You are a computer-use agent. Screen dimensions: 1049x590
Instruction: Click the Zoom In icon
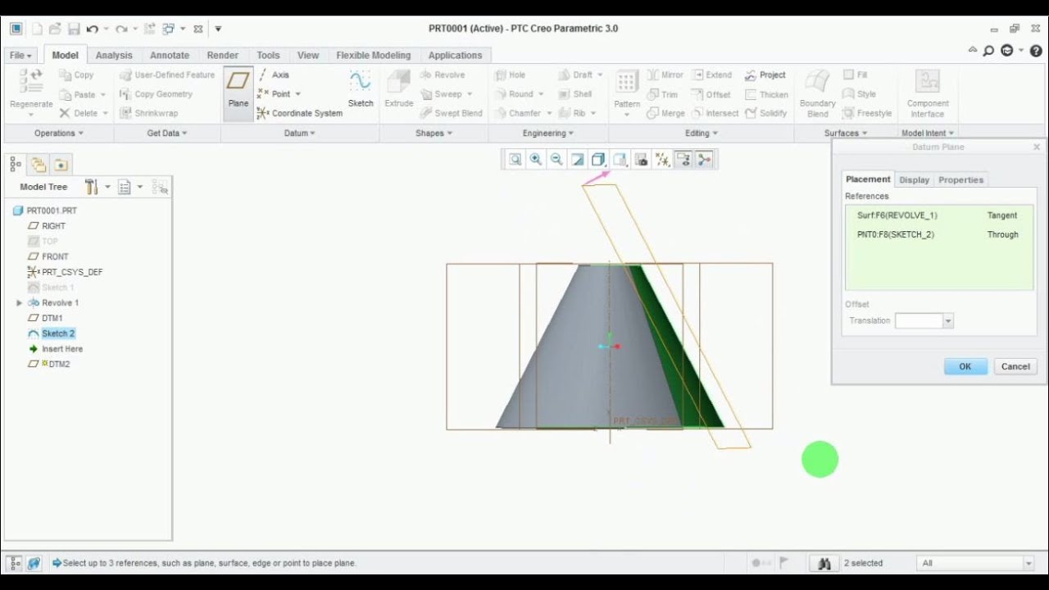[536, 160]
